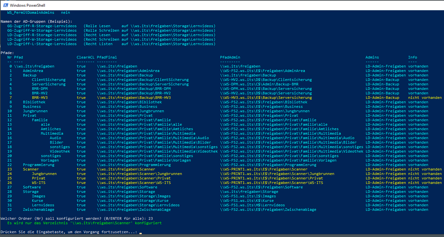Click the 'Info' column header

pos(413,57)
